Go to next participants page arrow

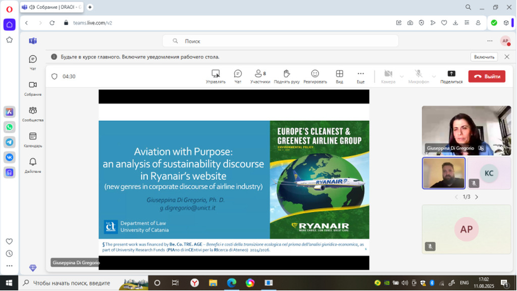(x=477, y=197)
